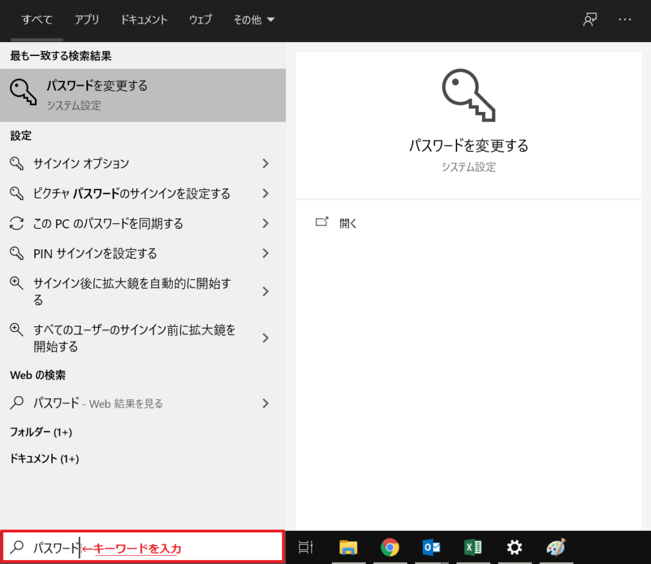Viewport: 651px width, 564px height.
Task: Open PIN サインインを設定する result
Action: tap(143, 253)
